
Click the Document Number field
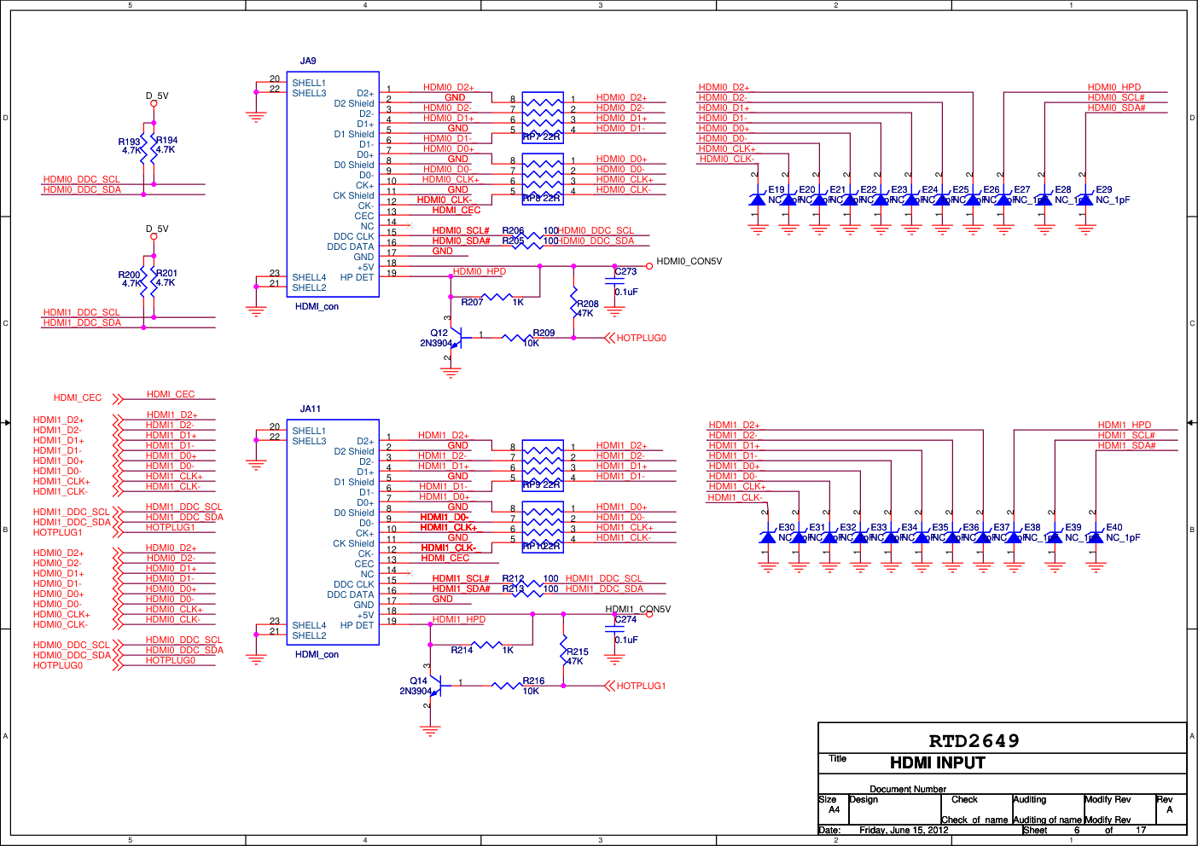point(908,789)
